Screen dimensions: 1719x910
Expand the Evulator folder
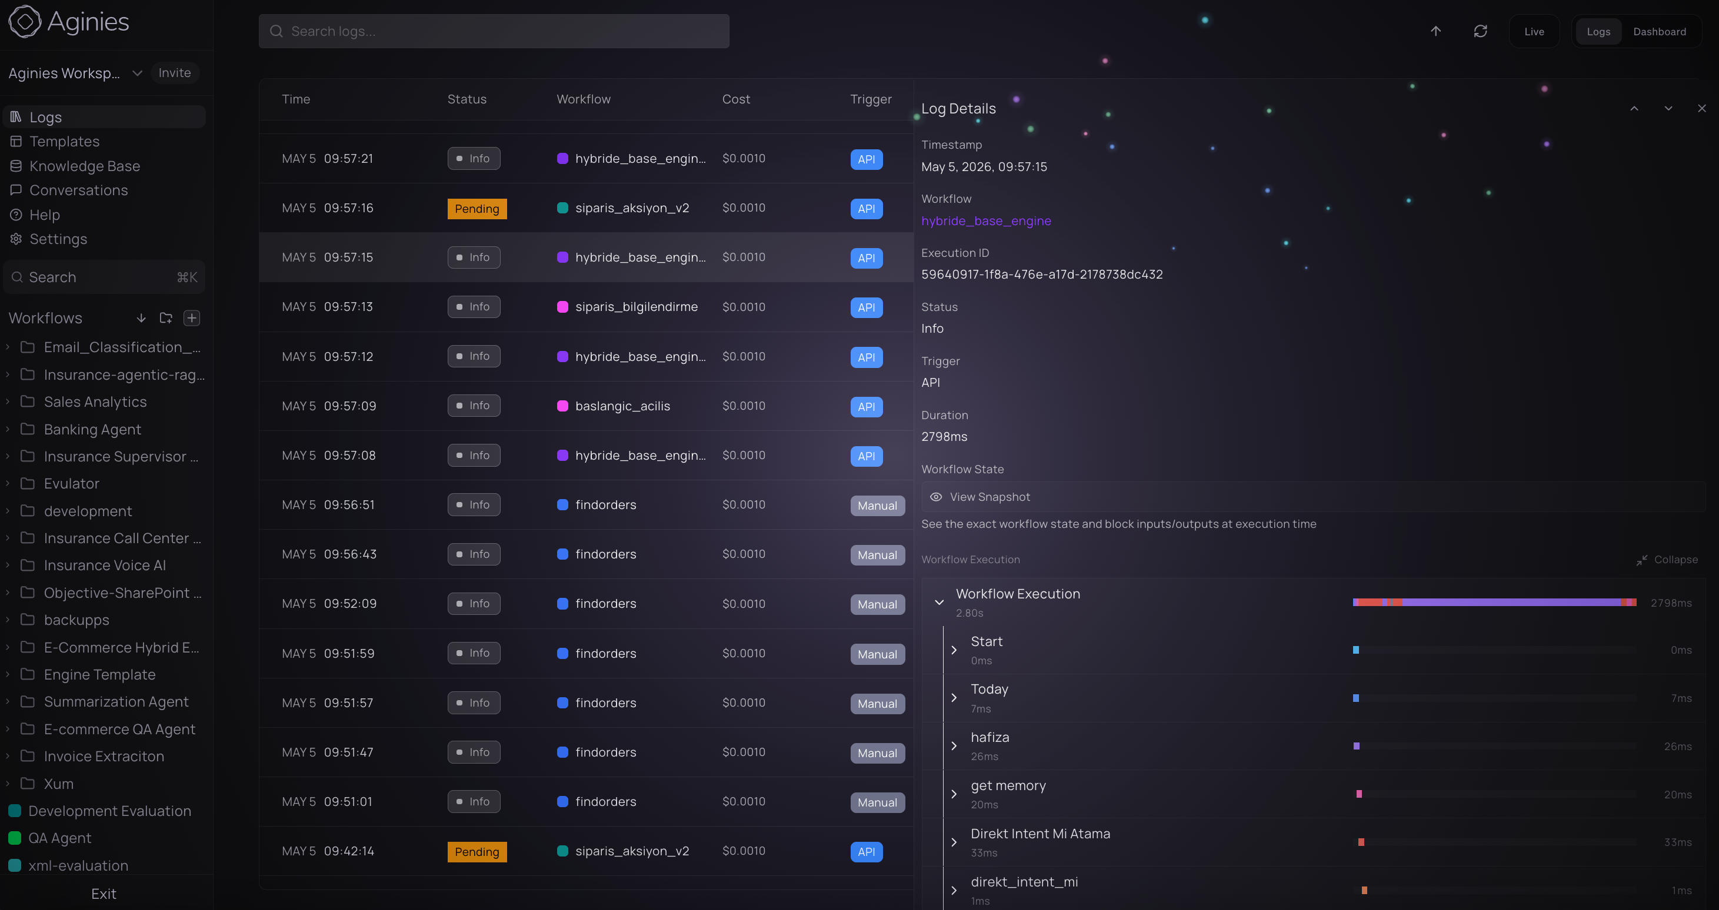tap(7, 483)
